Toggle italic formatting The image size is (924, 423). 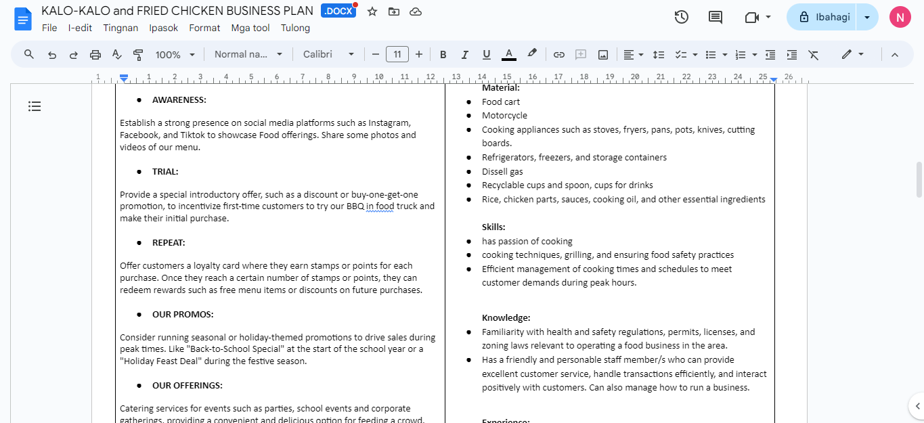point(464,54)
